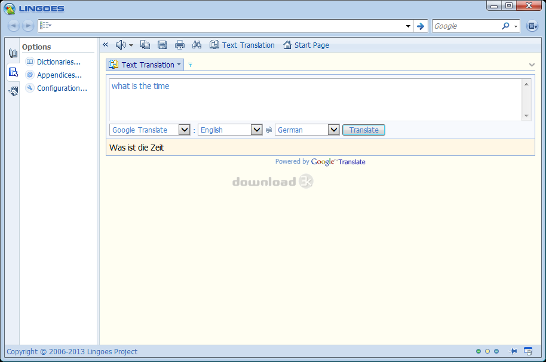The height and width of the screenshot is (362, 546).
Task: Open the third sidebar tab icon
Action: pos(13,91)
